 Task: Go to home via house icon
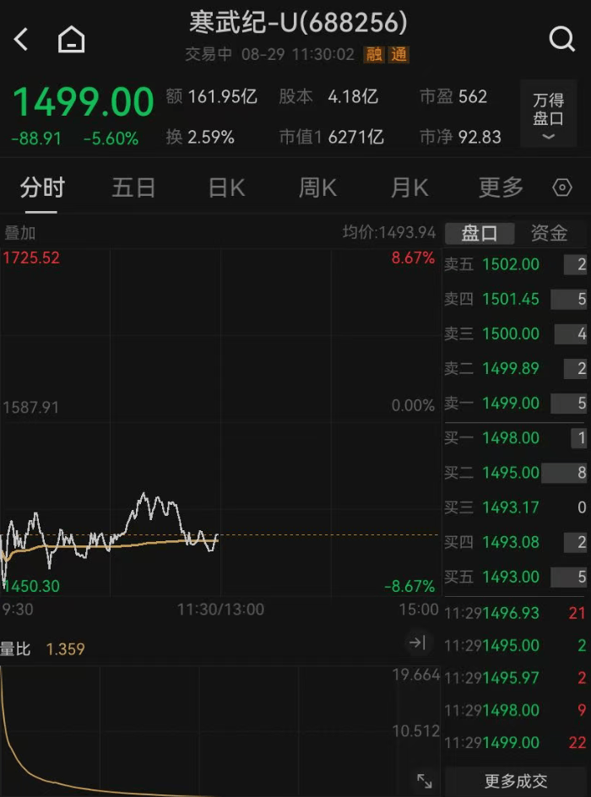pyautogui.click(x=71, y=39)
